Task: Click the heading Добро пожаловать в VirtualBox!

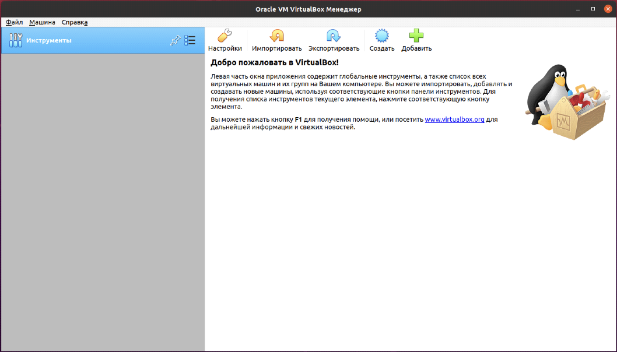Action: coord(274,62)
